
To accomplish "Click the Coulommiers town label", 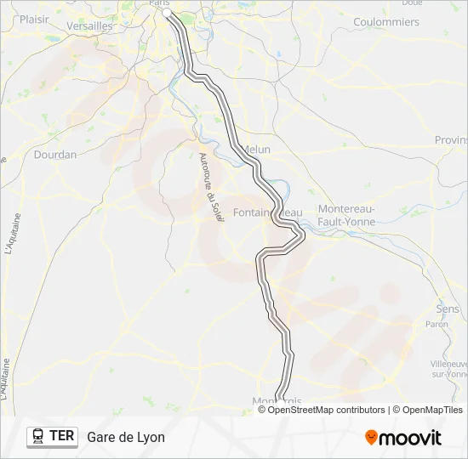I will click(x=386, y=22).
